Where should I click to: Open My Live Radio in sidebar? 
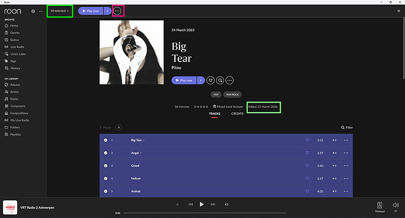click(x=17, y=120)
